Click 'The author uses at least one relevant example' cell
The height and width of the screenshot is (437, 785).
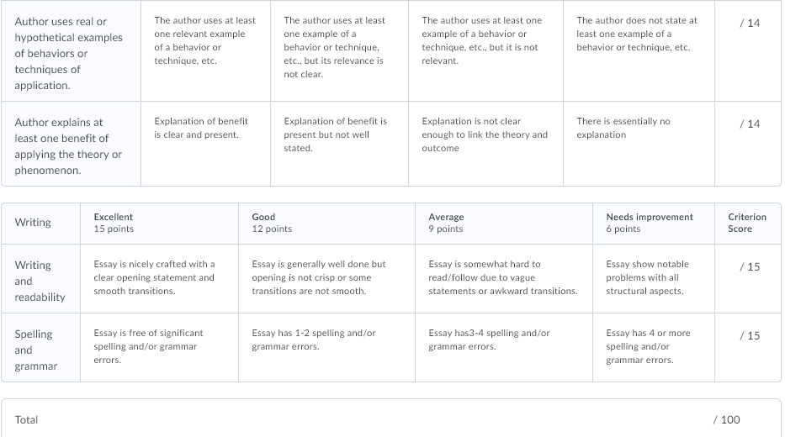[205, 50]
